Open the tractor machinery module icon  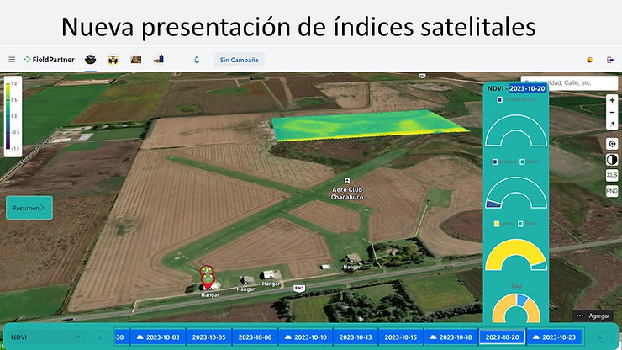coord(113,60)
